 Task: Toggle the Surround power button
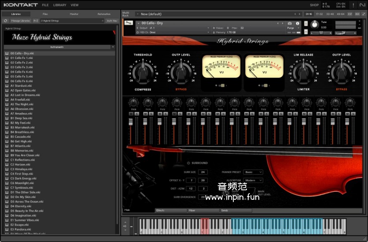click(x=188, y=163)
